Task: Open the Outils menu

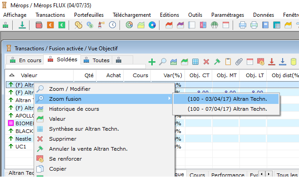Action: [x=195, y=15]
